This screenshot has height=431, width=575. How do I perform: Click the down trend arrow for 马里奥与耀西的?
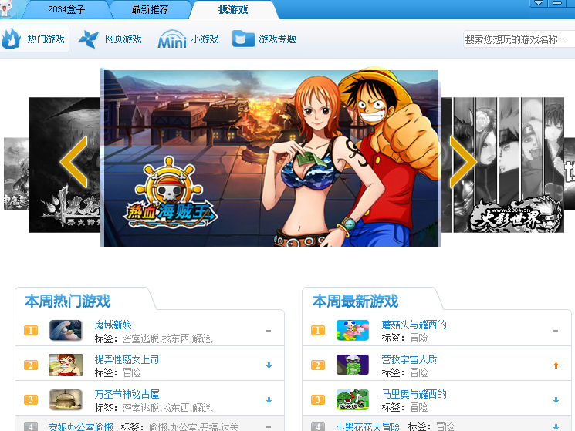pyautogui.click(x=556, y=400)
